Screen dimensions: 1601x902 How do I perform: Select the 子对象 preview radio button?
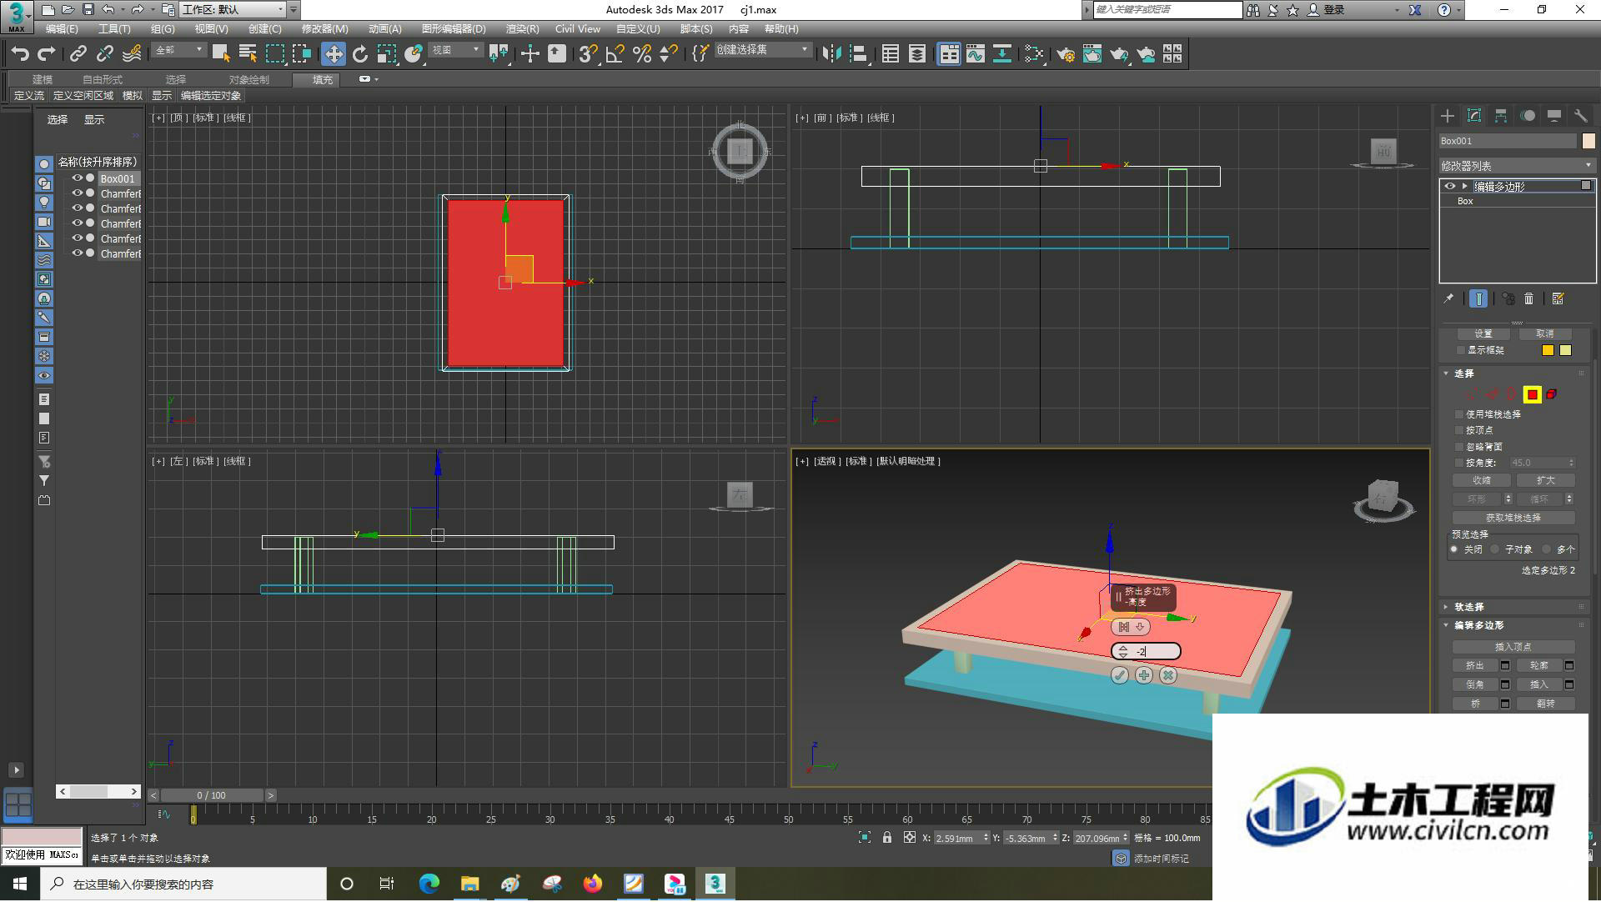[1495, 549]
